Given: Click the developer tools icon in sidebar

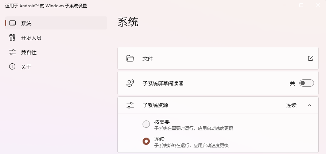Looking at the screenshot, I should point(12,38).
